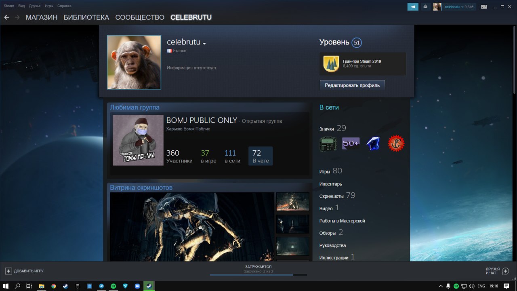The height and width of the screenshot is (291, 517).
Task: Open the announcements megaphone icon
Action: pos(413,6)
